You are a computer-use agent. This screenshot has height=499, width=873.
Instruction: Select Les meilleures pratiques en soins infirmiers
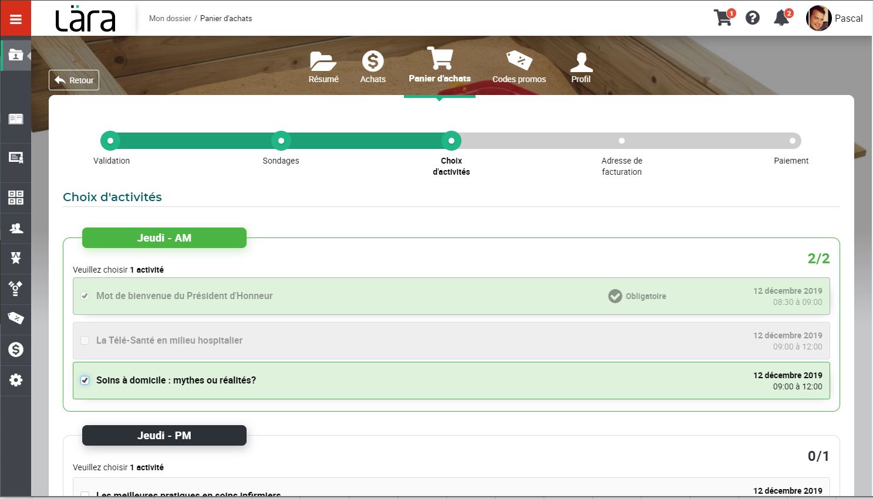tap(85, 495)
